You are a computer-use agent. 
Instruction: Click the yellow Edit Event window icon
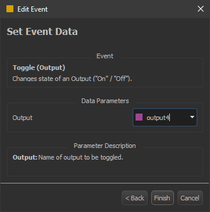click(10, 9)
